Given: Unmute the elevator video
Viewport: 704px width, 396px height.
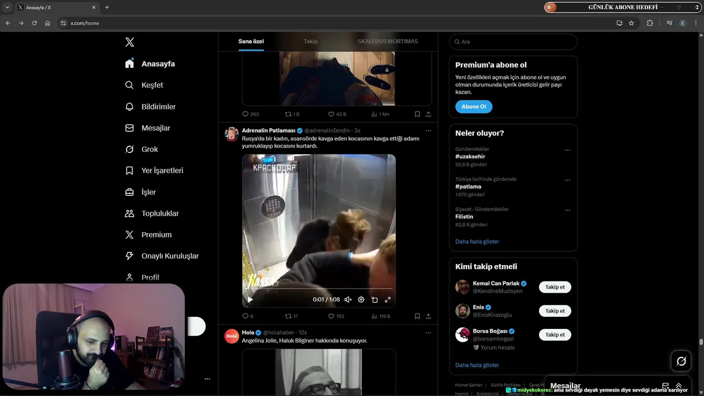Looking at the screenshot, I should 348,300.
